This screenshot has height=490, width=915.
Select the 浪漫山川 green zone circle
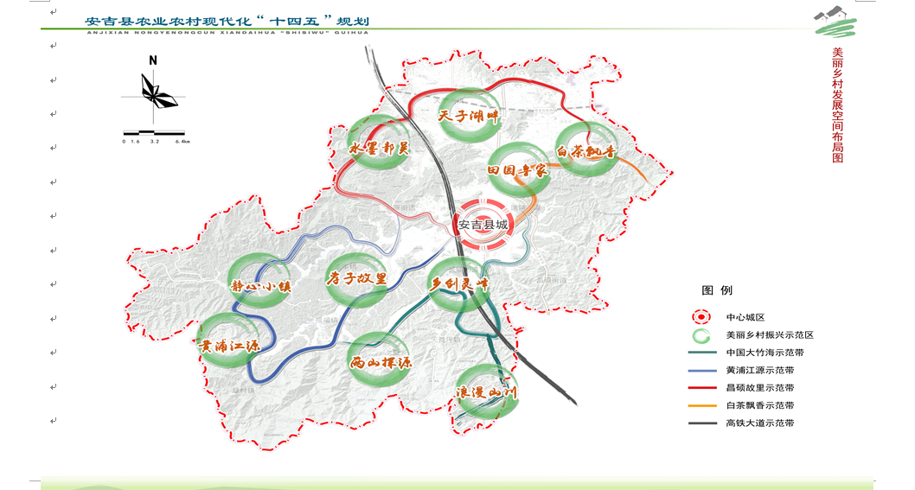click(x=485, y=393)
